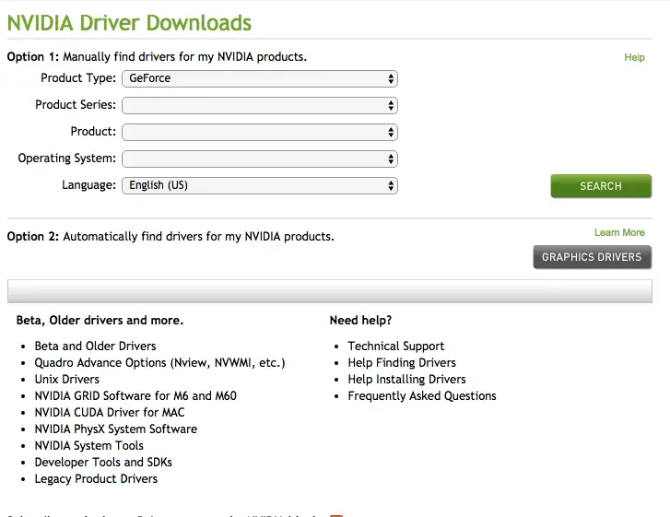The width and height of the screenshot is (670, 517).
Task: Open Legacy Product Drivers link
Action: (x=96, y=478)
